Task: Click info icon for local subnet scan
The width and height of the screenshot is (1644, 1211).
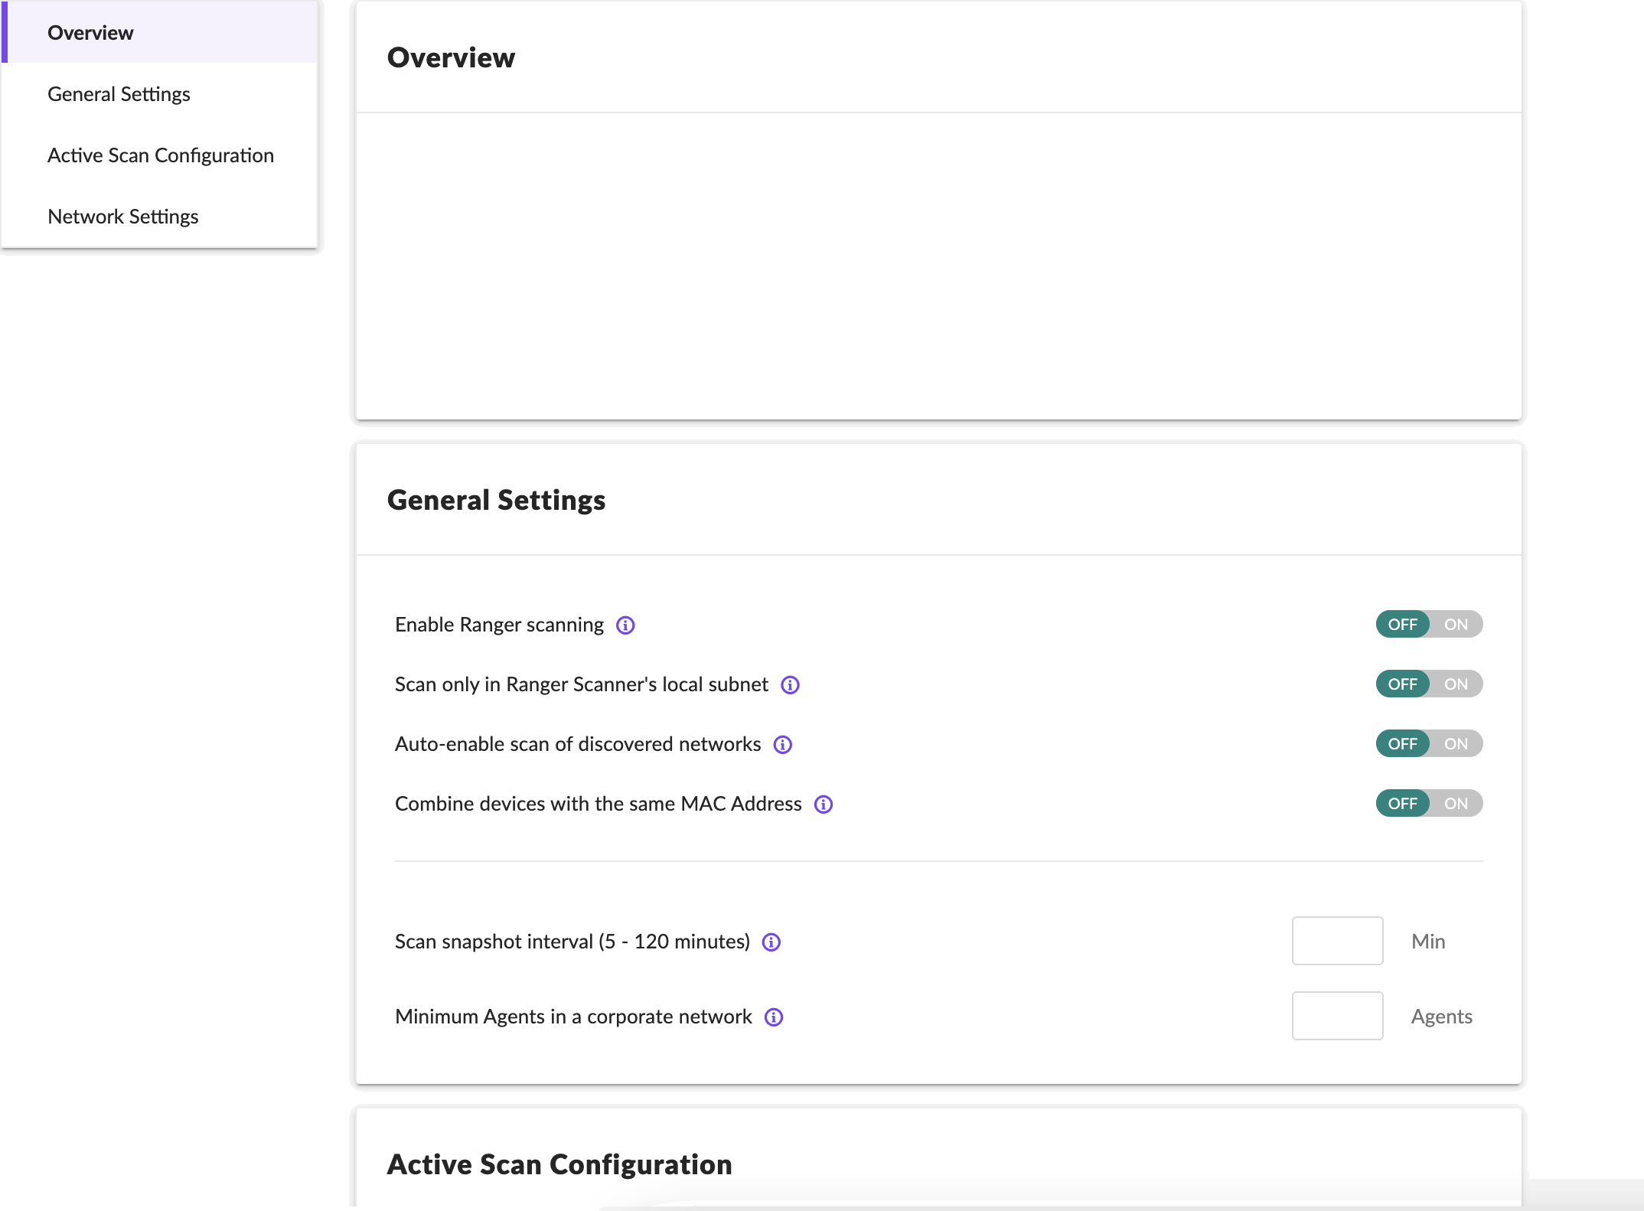Action: [x=790, y=685]
